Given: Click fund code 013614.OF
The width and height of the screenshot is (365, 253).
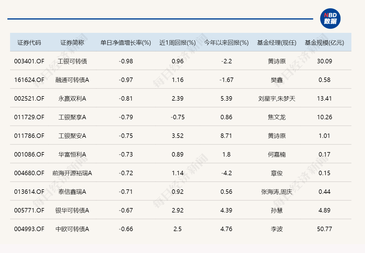Looking at the screenshot, I should 29,192.
